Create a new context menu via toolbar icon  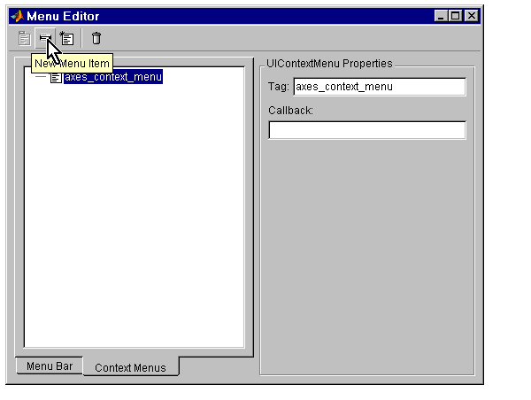[66, 38]
